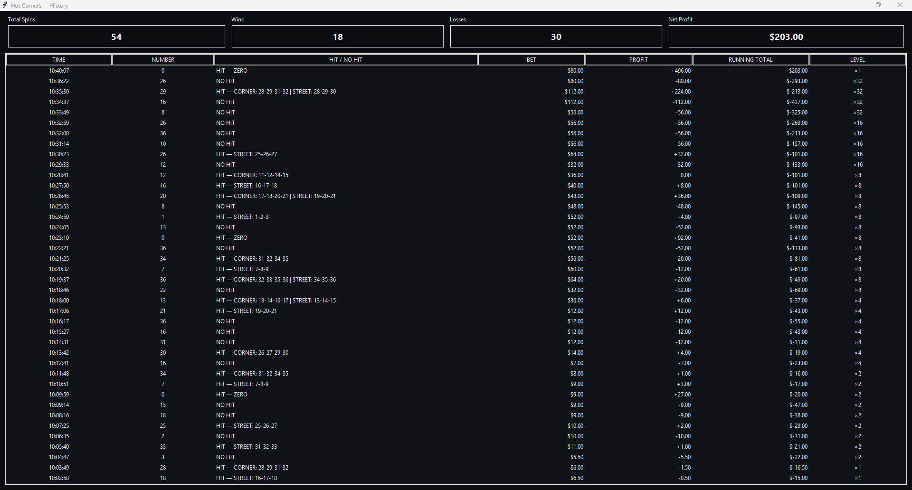The width and height of the screenshot is (912, 490).
Task: Close the Hot Corners History window
Action: (x=900, y=5)
